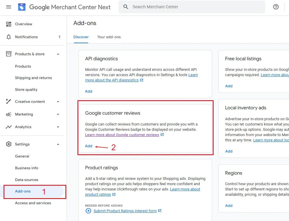Select the Discover tab

(81, 37)
